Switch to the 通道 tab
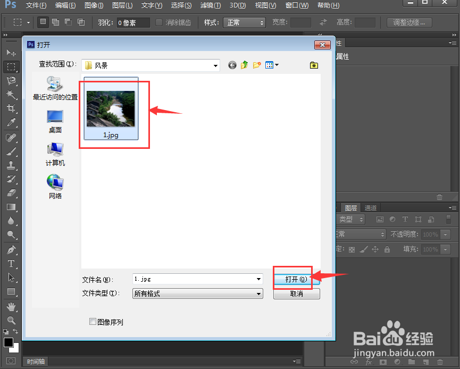This screenshot has width=460, height=369. tap(370, 208)
